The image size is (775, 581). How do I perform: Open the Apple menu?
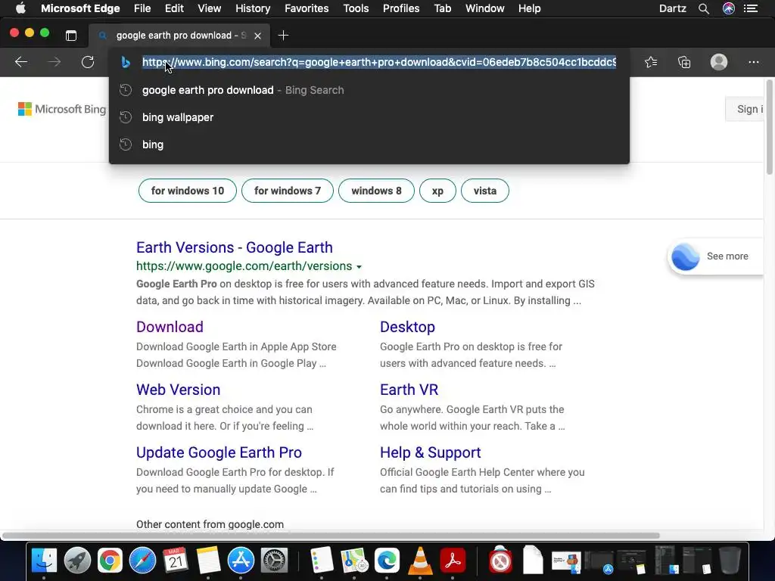(20, 8)
